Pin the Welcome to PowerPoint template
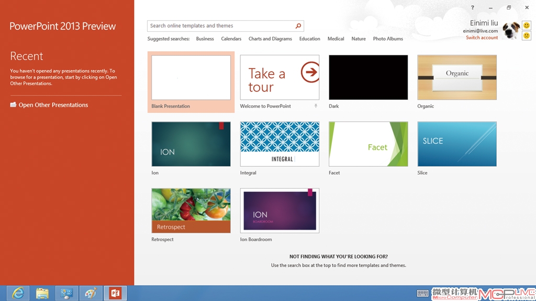The image size is (536, 301). [316, 106]
